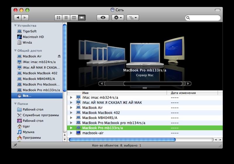The width and height of the screenshot is (234, 164).
Task: Switch to column view mode
Action: click(74, 18)
